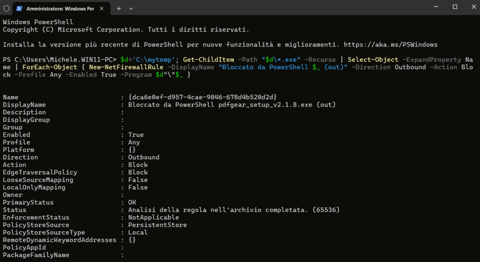Minimize the Terminal window
The width and height of the screenshot is (480, 262).
pos(436,7)
